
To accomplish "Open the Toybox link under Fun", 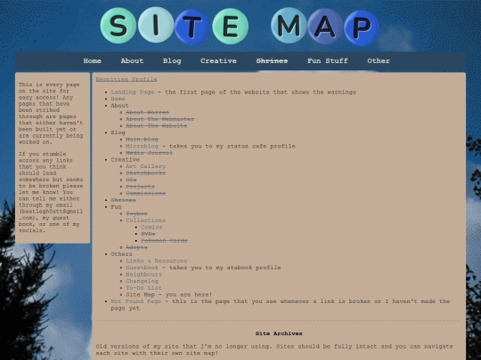I will pos(136,213).
